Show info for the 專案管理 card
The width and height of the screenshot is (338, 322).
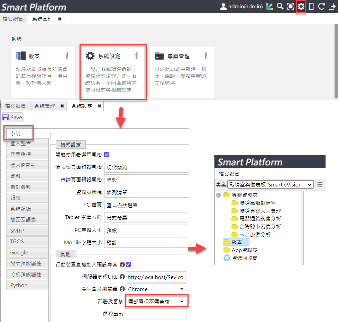coord(206,56)
